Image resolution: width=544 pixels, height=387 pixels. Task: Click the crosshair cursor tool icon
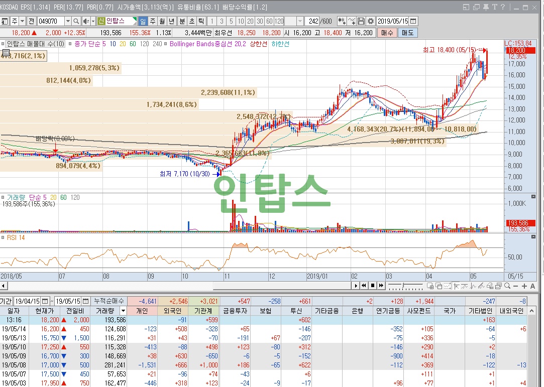tap(456, 286)
